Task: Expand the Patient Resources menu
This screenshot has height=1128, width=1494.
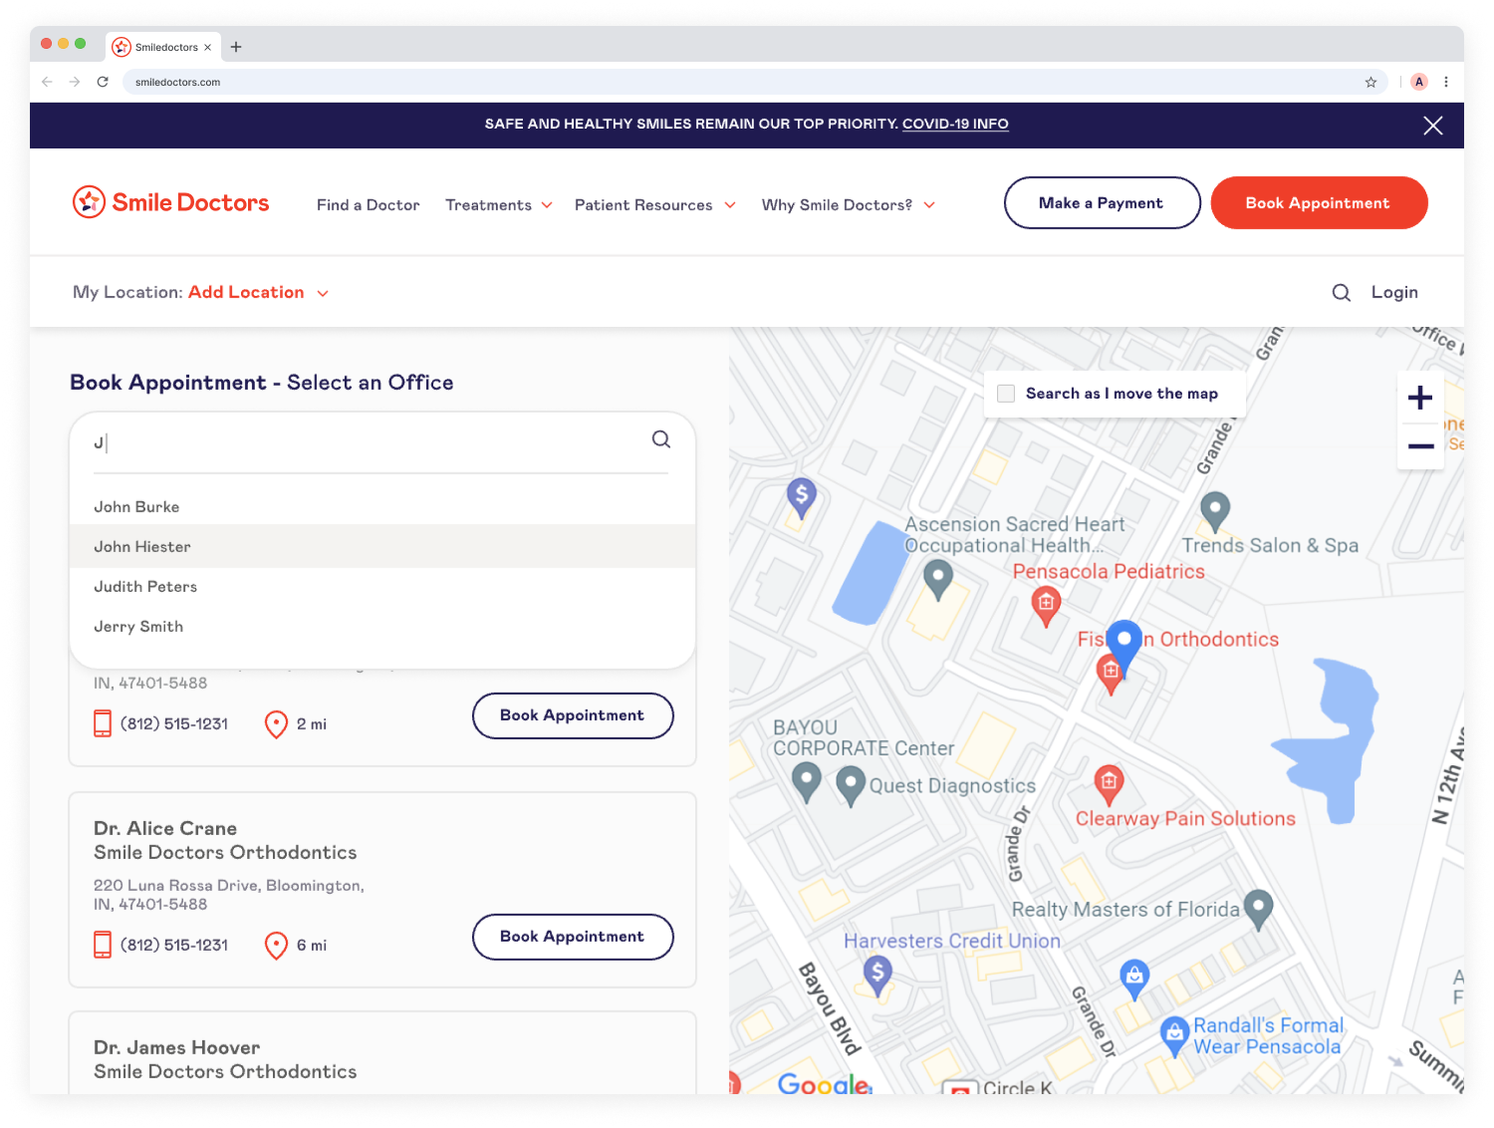Action: click(x=654, y=204)
